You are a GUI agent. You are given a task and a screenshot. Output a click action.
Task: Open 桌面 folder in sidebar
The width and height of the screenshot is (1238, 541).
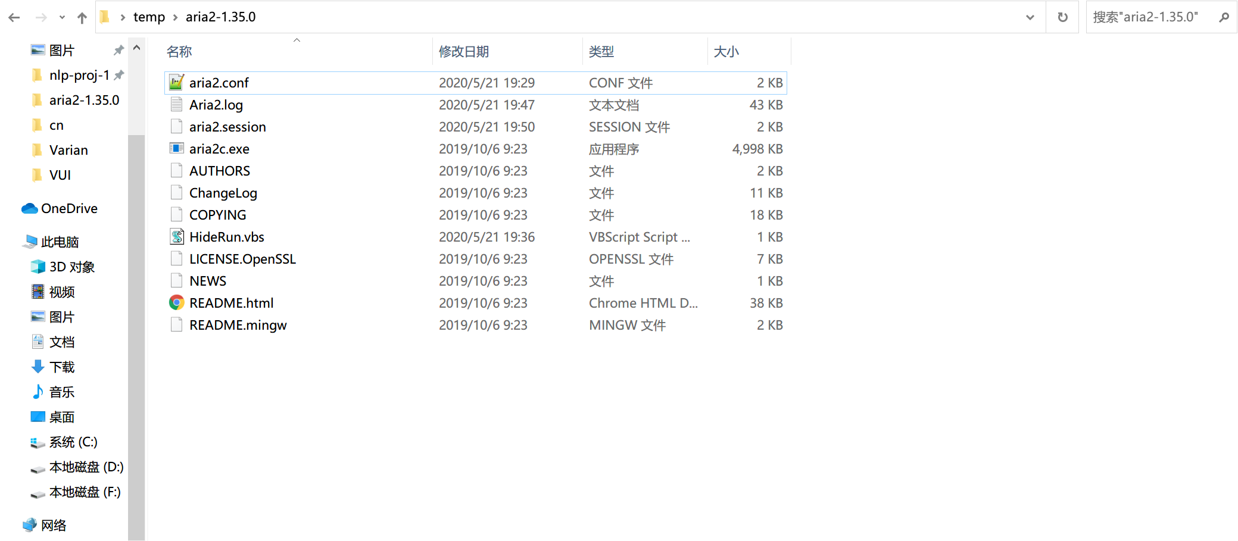coord(61,417)
